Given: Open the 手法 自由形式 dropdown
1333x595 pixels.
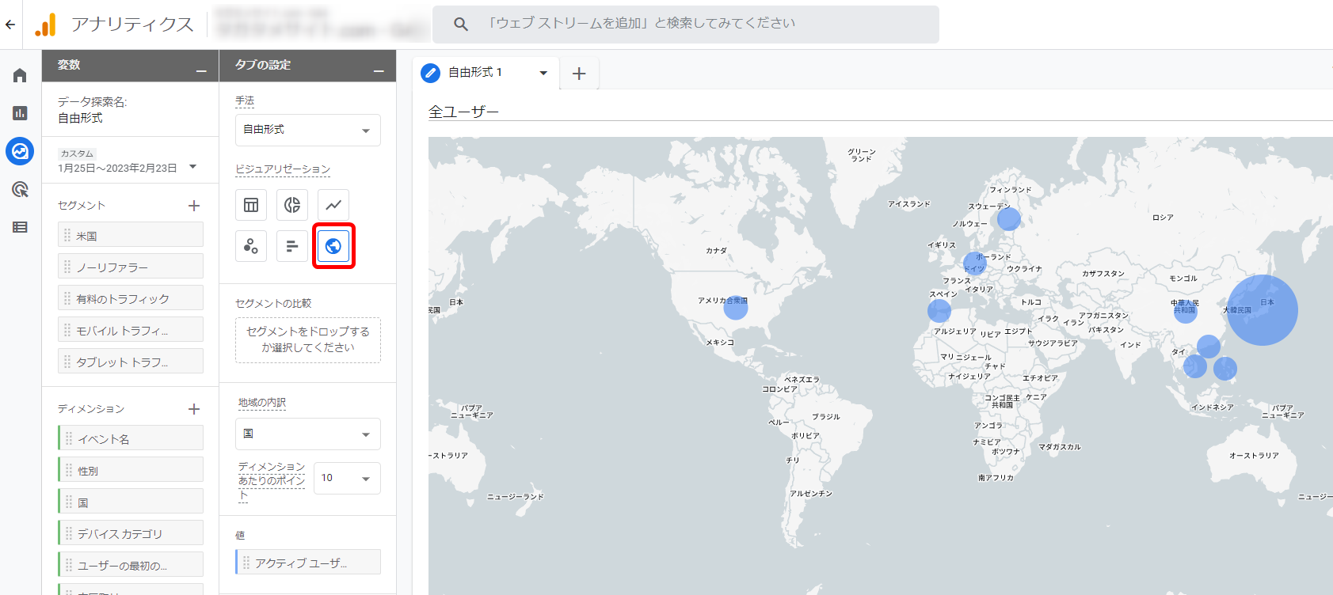Looking at the screenshot, I should point(308,130).
